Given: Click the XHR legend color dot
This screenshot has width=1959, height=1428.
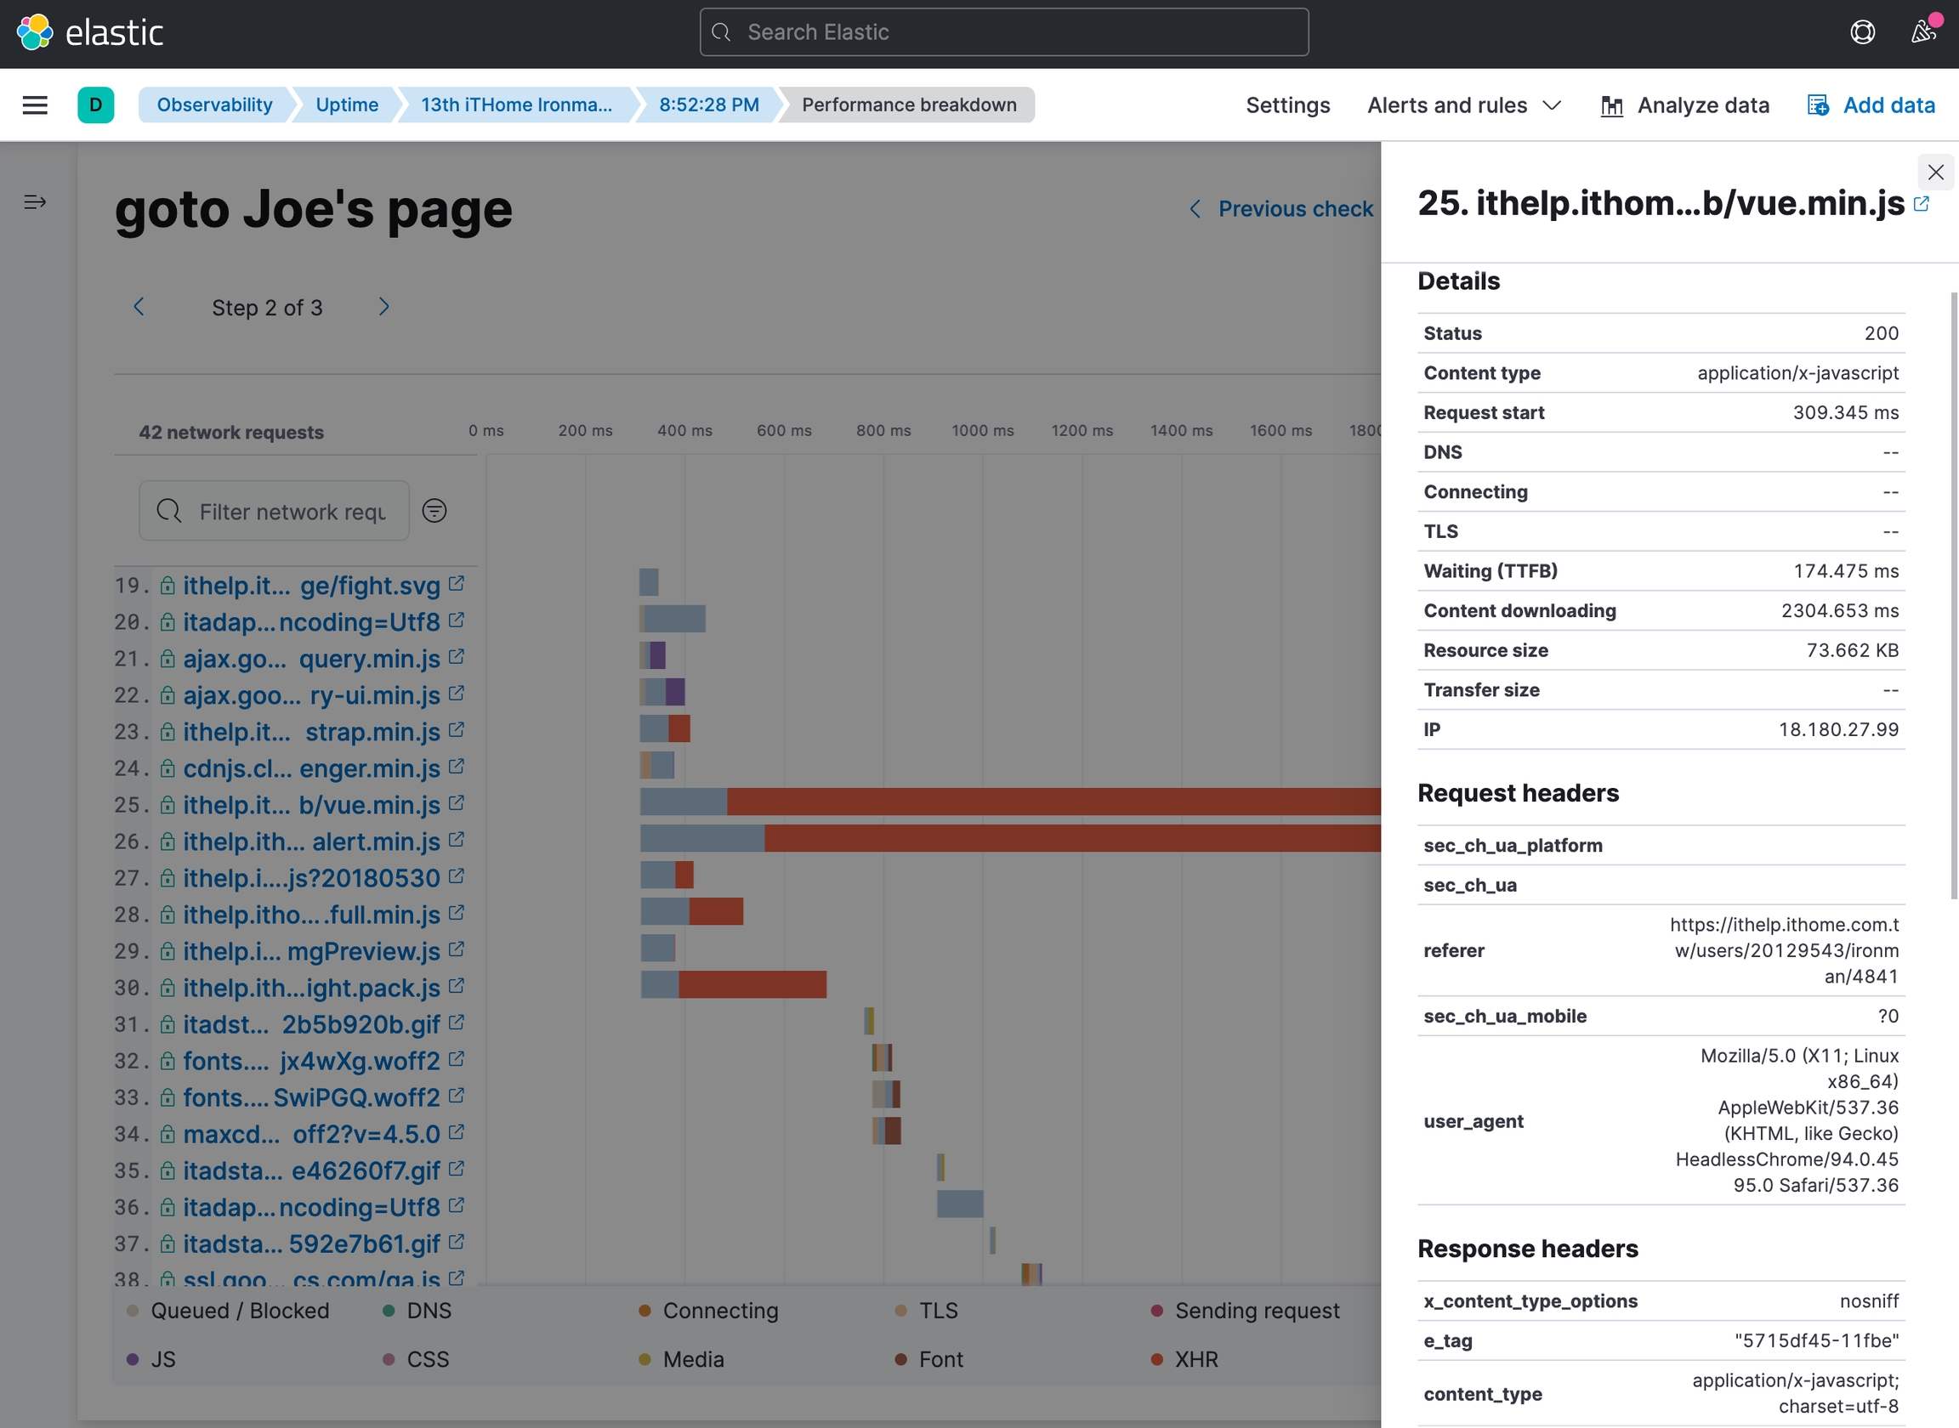Looking at the screenshot, I should (x=1156, y=1359).
